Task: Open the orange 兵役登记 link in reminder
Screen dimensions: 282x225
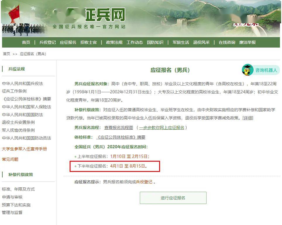Action: pos(144,182)
